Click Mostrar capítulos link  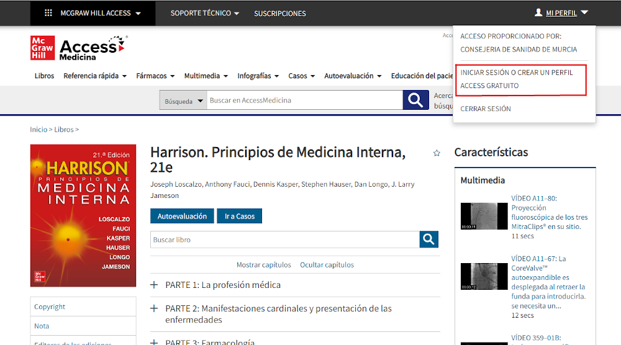coord(264,265)
